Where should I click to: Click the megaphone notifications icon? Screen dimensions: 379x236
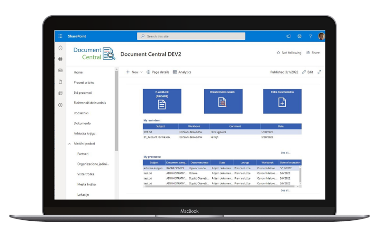pos(288,36)
